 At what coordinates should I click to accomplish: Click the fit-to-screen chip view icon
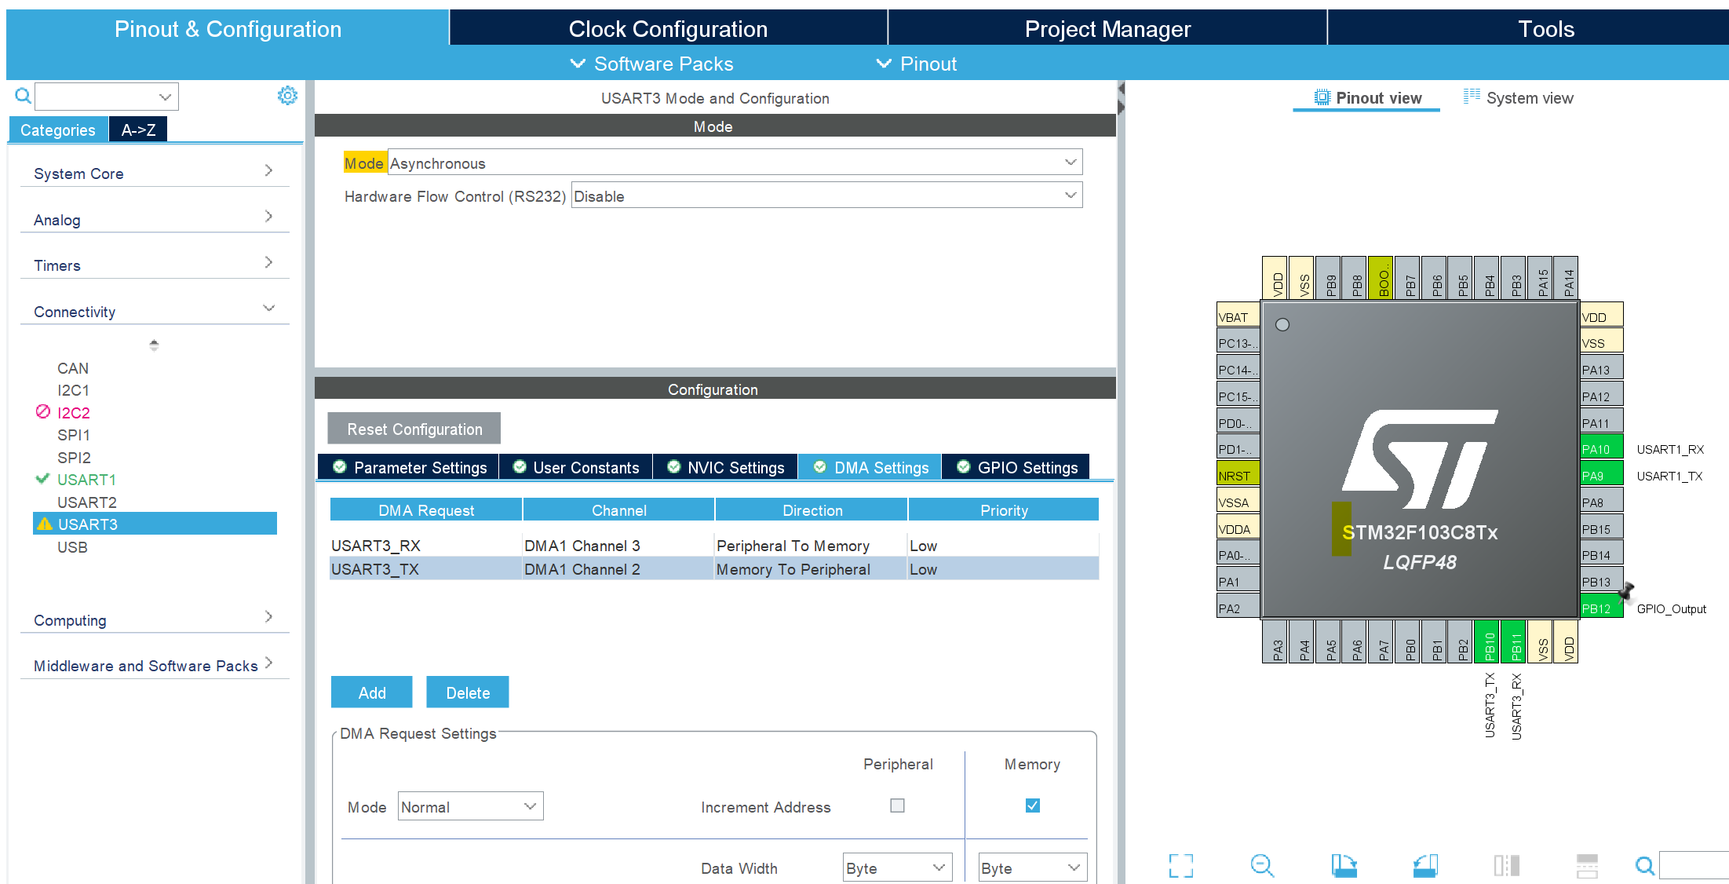[1180, 865]
